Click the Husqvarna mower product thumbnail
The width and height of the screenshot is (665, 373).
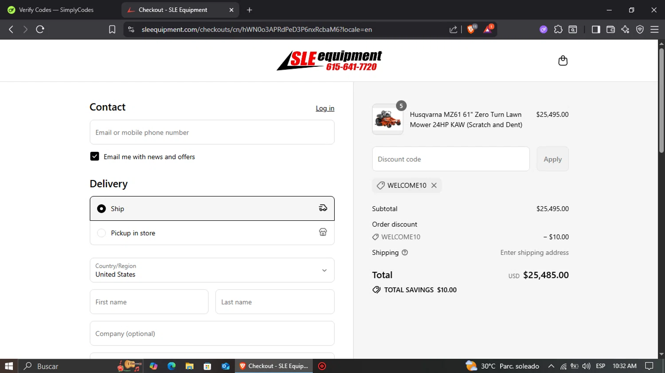(x=387, y=119)
